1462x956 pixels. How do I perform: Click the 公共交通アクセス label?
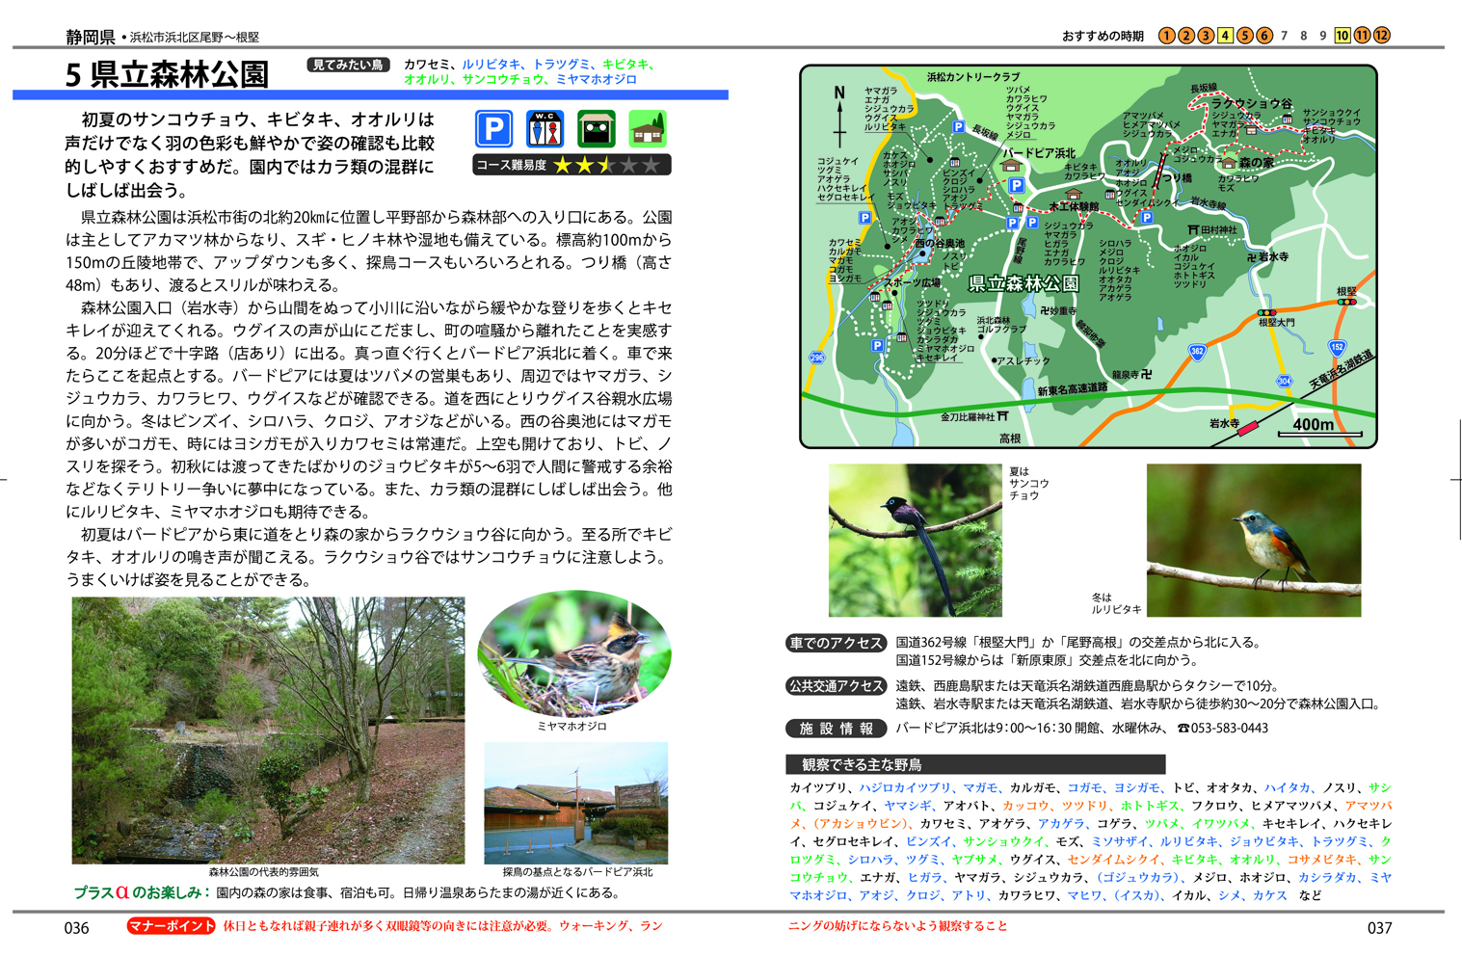click(x=836, y=686)
